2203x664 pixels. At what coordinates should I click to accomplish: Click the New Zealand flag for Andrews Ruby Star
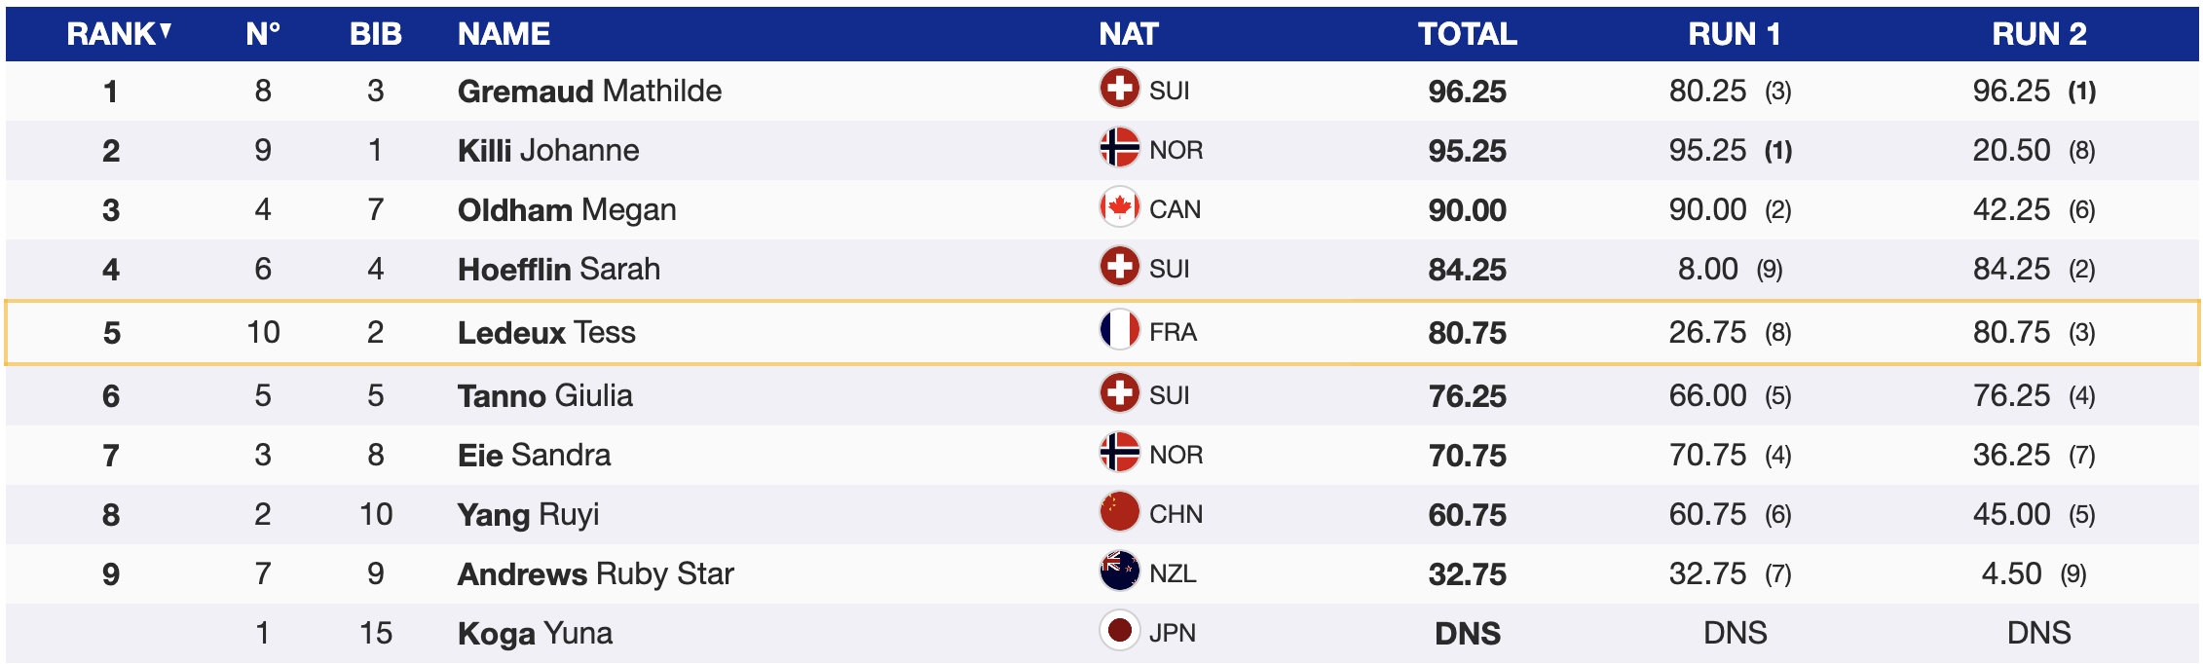[x=1119, y=572]
